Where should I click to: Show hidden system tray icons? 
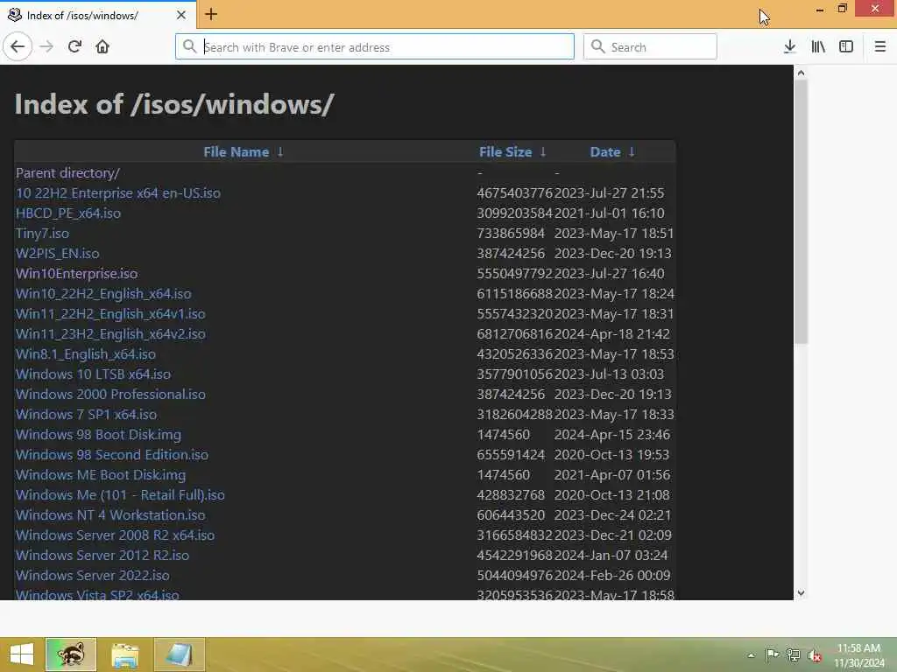pos(751,655)
